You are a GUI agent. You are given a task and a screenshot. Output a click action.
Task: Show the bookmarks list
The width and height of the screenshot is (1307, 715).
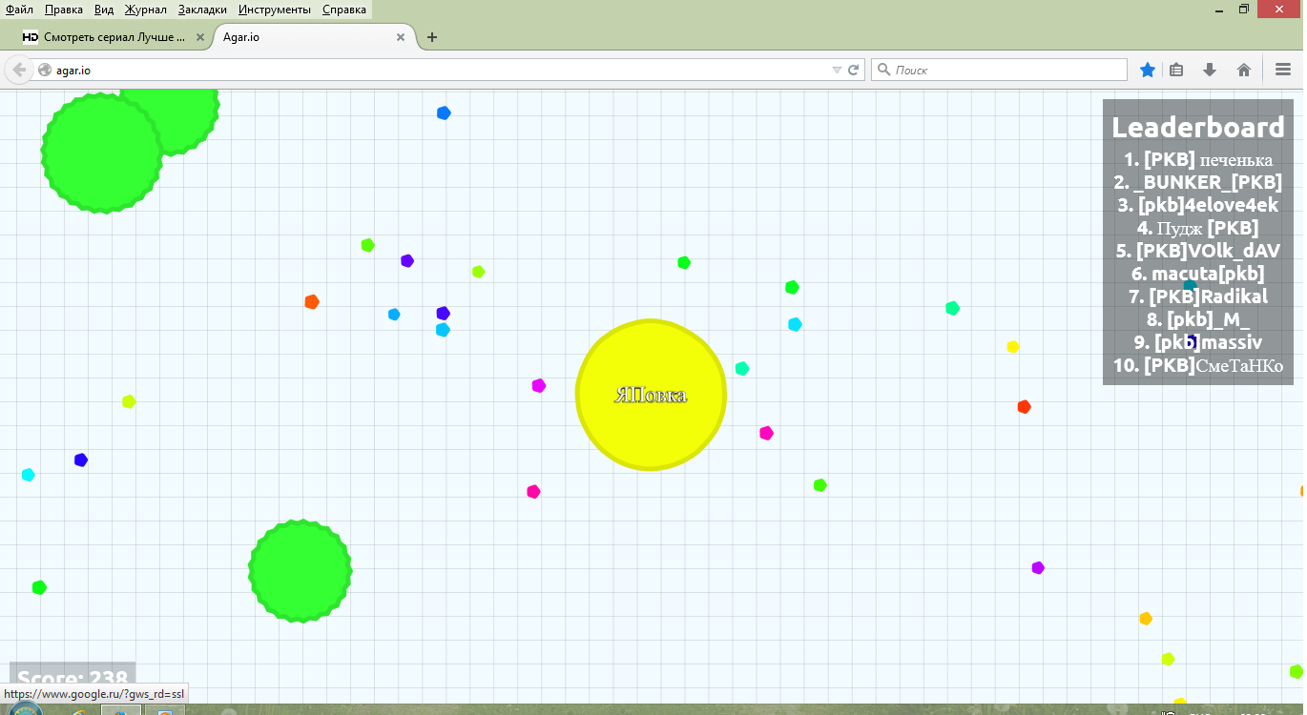pos(1176,70)
